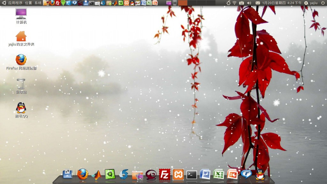327x184 pixels.
Task: Open the 位置 menu
Action: [28, 3]
